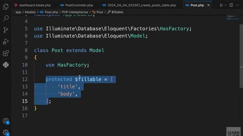Viewport: 243px width, 136px height.
Task: Open the Accounts menu icon
Action: (6, 121)
